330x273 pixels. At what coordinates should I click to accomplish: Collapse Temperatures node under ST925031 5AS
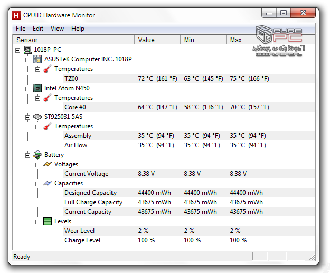37,127
